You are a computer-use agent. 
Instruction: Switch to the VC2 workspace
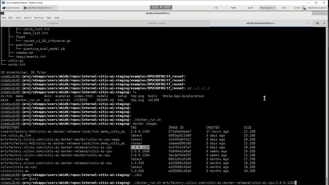284,8
